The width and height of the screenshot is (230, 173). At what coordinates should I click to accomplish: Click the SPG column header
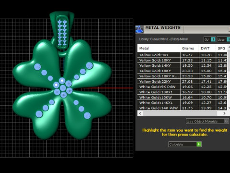[222, 48]
